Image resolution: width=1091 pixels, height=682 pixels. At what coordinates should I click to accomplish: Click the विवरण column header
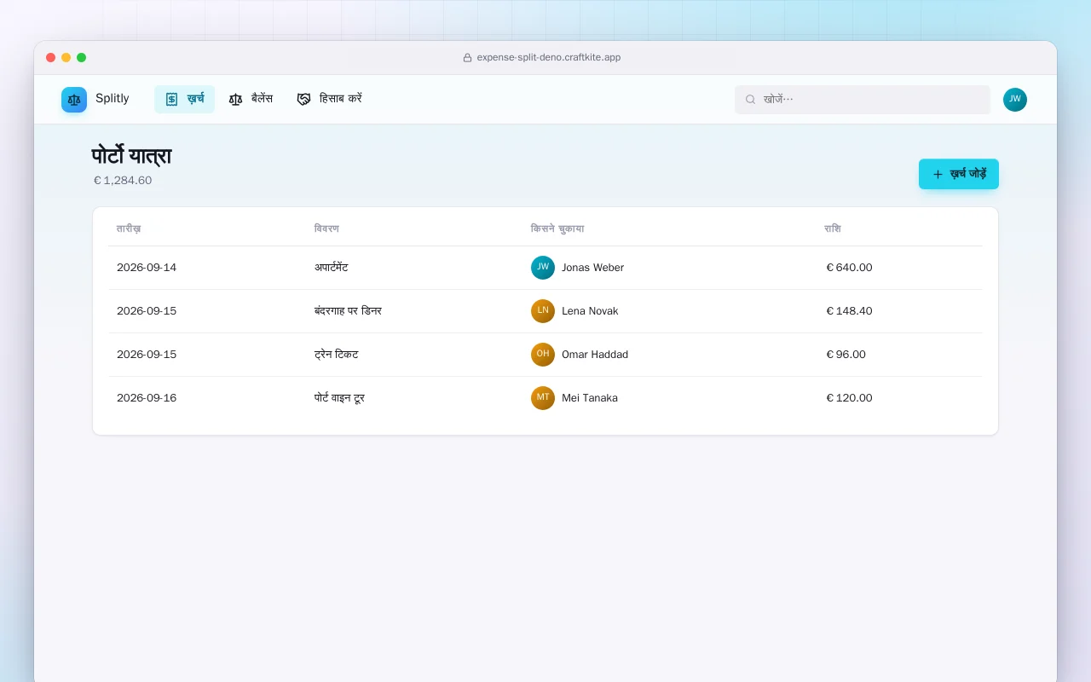[x=326, y=228]
